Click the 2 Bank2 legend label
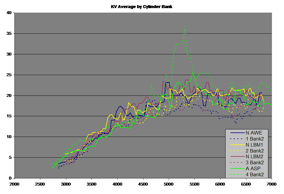The height and width of the screenshot is (194, 284). click(x=255, y=150)
